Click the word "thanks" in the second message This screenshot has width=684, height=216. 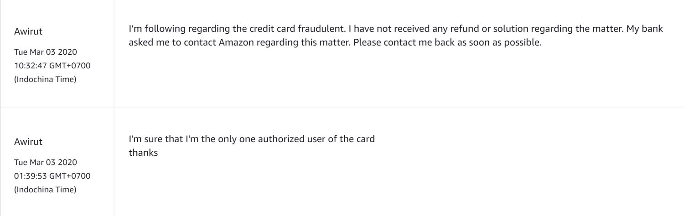coord(144,152)
